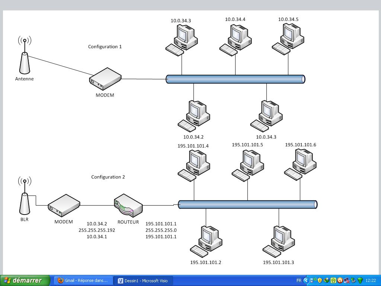
Task: Click the green Wi-Fi signal tray icon
Action: click(360, 280)
